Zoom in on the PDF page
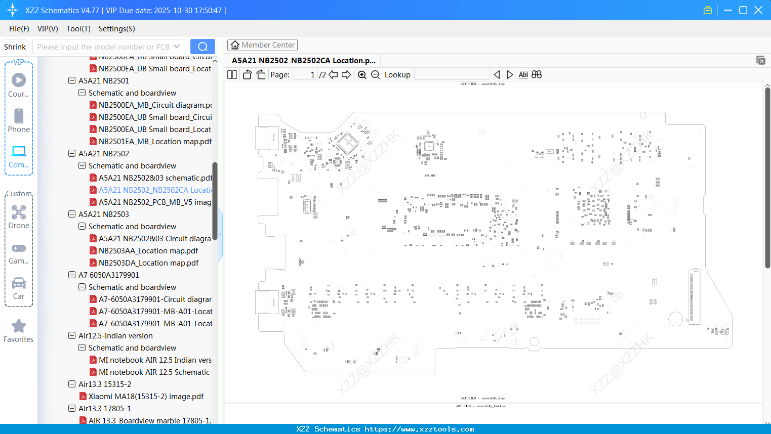The image size is (771, 434). [362, 75]
